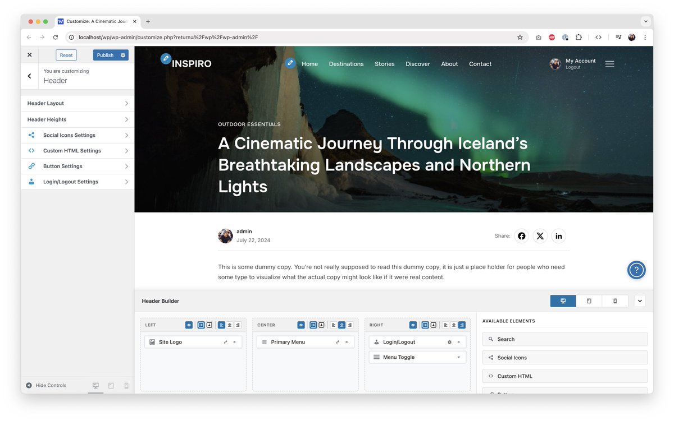Select the Customize browser tab
This screenshot has height=421, width=674.
tap(97, 21)
